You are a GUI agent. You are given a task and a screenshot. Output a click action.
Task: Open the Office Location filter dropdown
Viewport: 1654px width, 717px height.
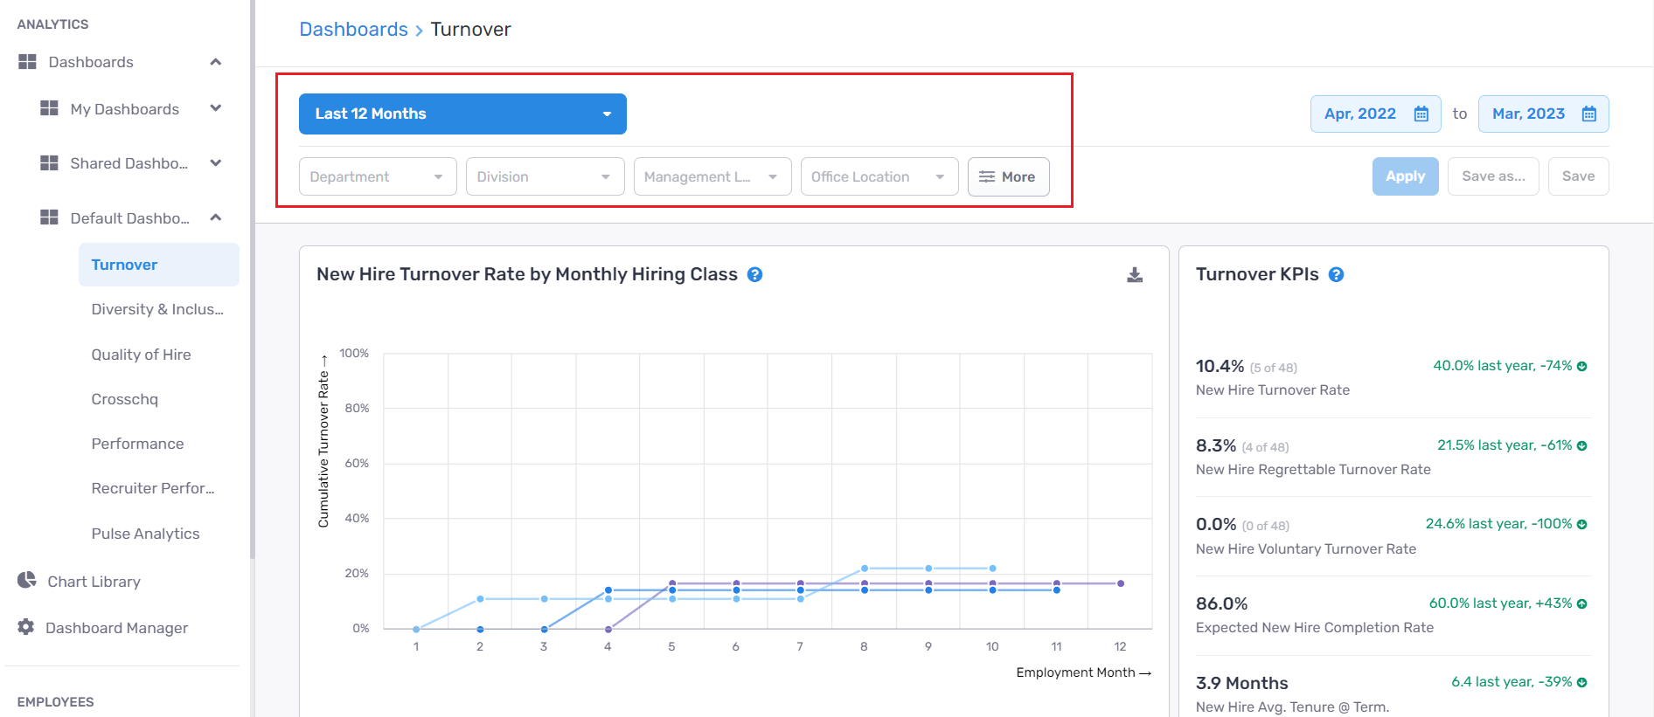click(x=879, y=176)
